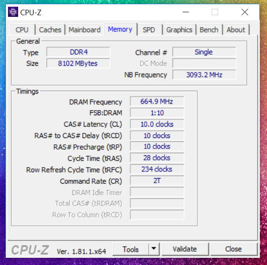Click the Command Rate (CR) label
The width and height of the screenshot is (267, 265).
click(91, 181)
